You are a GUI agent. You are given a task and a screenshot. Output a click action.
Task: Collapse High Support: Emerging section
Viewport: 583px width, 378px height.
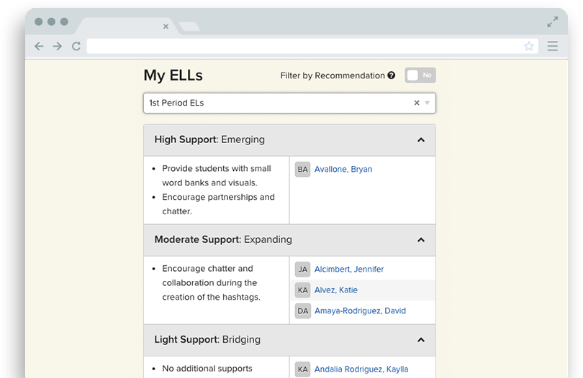[421, 140]
